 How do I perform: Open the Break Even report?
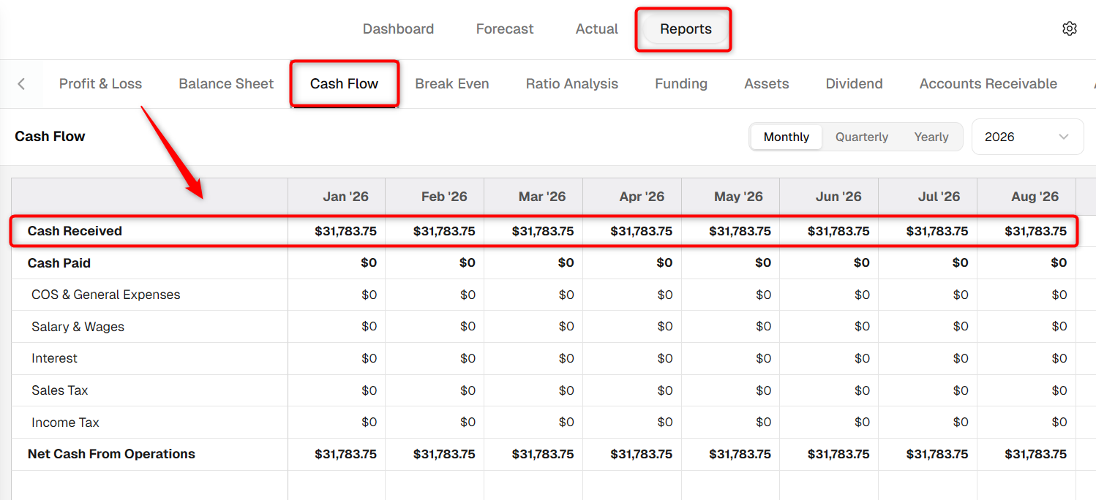[x=451, y=84]
